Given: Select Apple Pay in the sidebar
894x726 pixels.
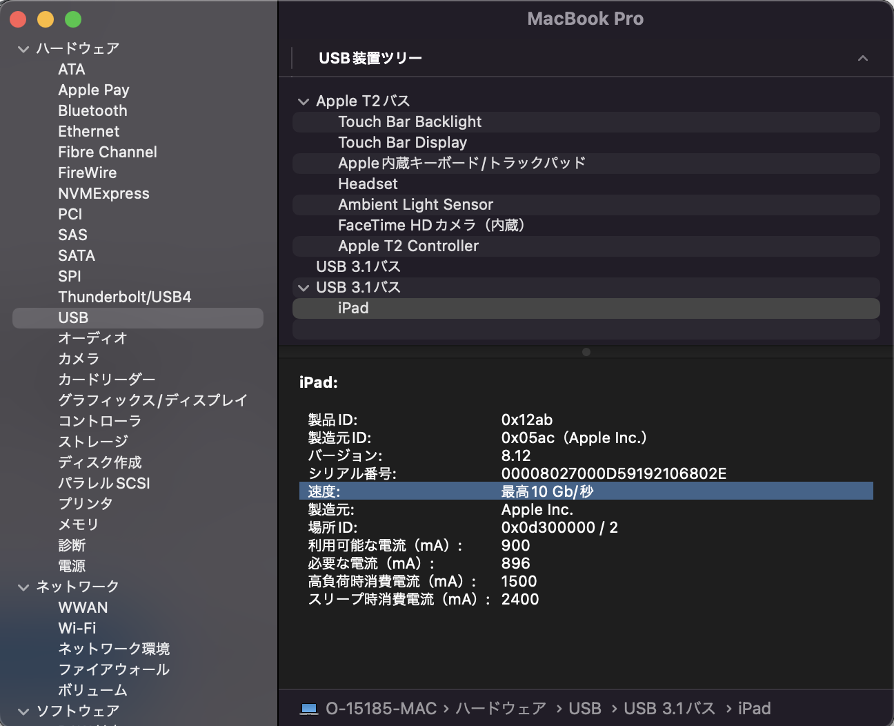Looking at the screenshot, I should [94, 90].
